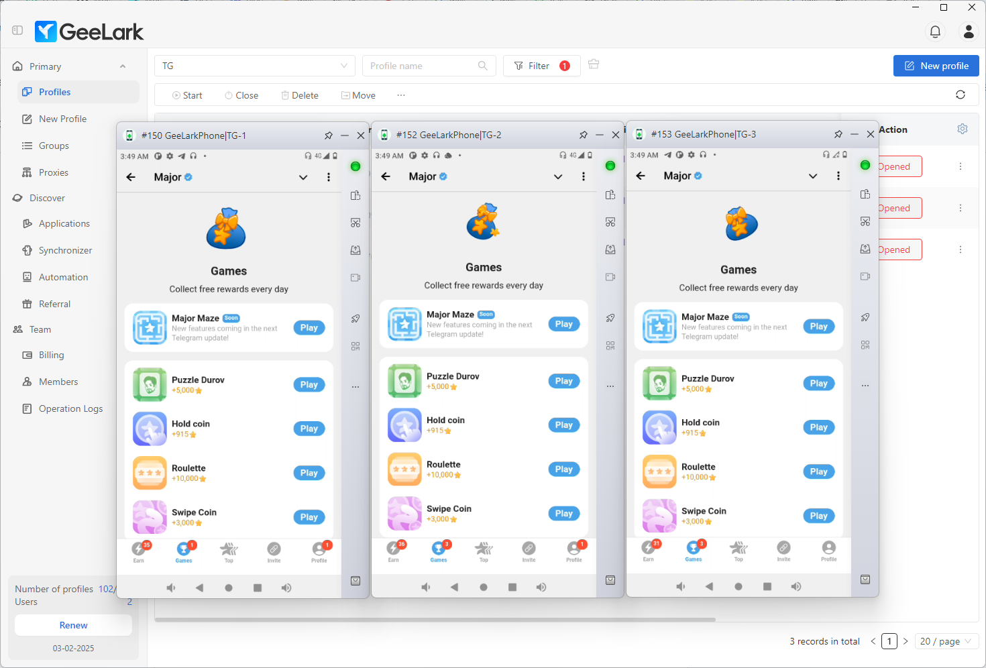This screenshot has width=986, height=668.
Task: Click the horizontal scrollbar under the profiles table
Action: click(x=435, y=620)
